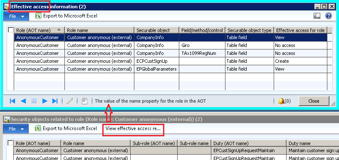Click Sub-role name column header

194,143
